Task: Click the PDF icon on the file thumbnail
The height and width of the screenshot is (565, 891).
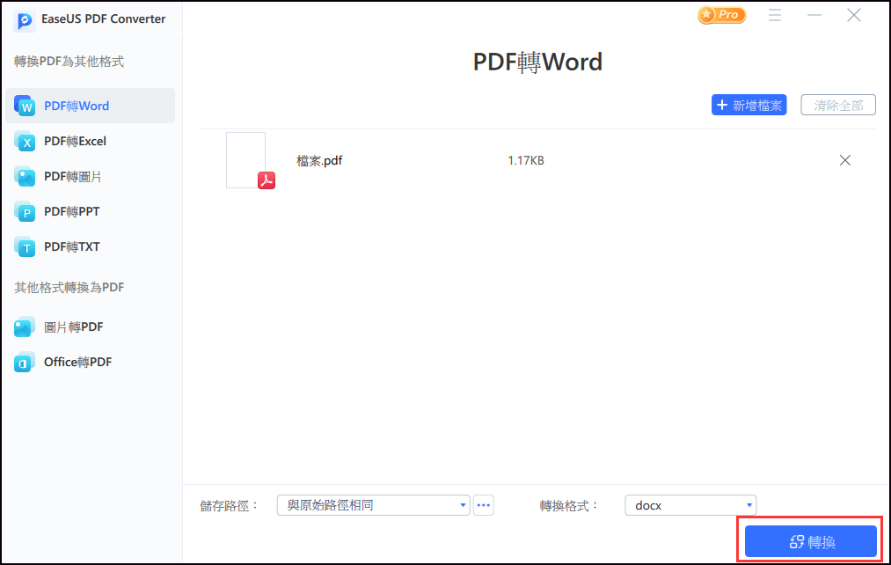Action: tap(266, 180)
